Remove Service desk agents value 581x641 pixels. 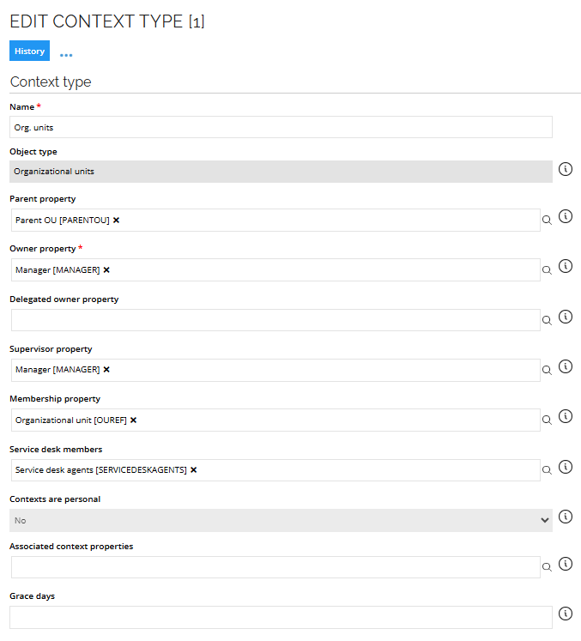click(x=193, y=469)
